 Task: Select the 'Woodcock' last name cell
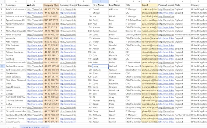[x=117, y=90]
